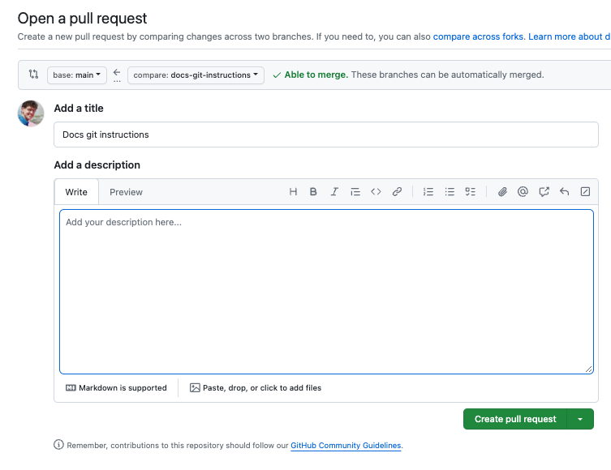Reference an issue or pull request icon
Image resolution: width=611 pixels, height=470 pixels.
(544, 191)
